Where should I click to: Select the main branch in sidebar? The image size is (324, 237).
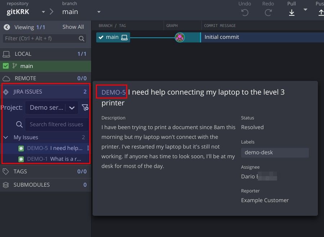45,66
